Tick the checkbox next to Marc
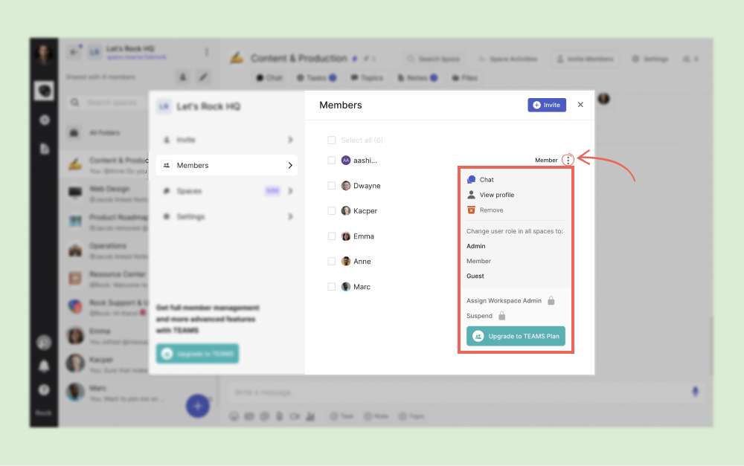The image size is (744, 466). click(332, 287)
